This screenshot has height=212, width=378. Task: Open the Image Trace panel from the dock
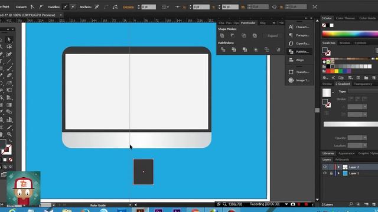pyautogui.click(x=299, y=80)
